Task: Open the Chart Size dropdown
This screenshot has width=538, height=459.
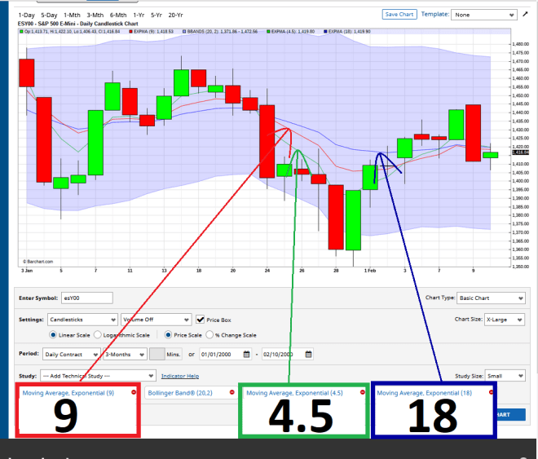Action: pyautogui.click(x=505, y=320)
